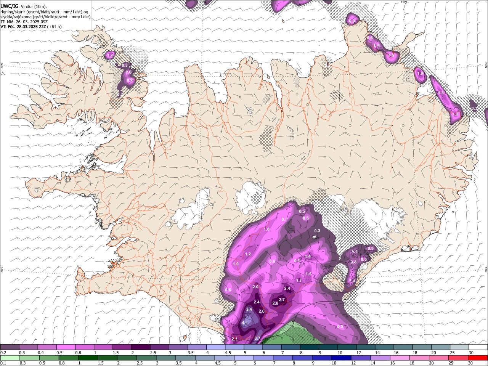The width and height of the screenshot is (488, 366).
Task: Click the bright pink 0.5 swatch in top legend row
Action: pos(66,347)
